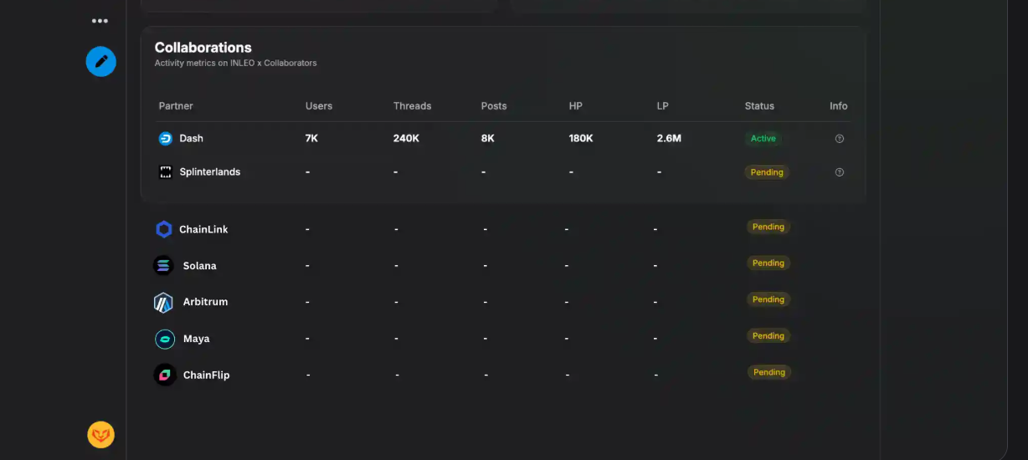Click Pending badge in ChainFlip row
This screenshot has height=460, width=1028.
pos(768,372)
